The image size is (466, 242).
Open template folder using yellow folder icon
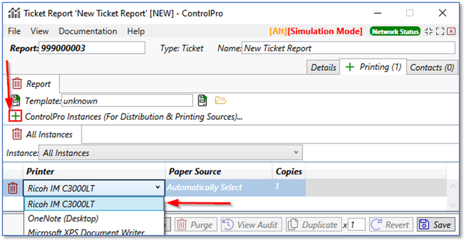click(220, 100)
